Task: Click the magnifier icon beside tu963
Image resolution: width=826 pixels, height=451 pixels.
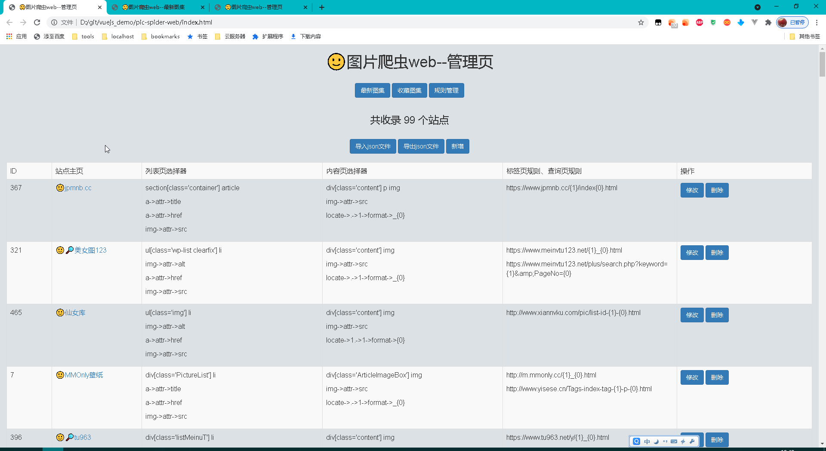Action: point(70,437)
